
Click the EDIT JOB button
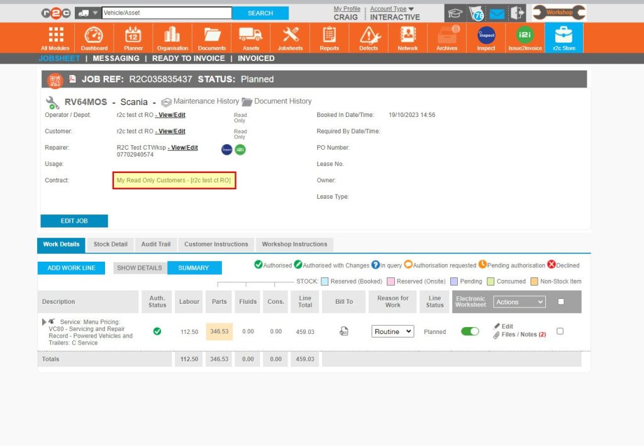[x=74, y=221]
